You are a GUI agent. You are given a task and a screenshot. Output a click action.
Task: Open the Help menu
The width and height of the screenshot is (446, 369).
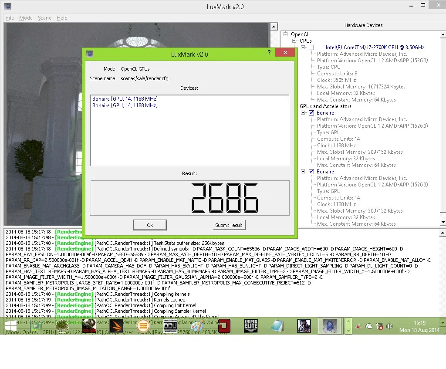point(62,18)
